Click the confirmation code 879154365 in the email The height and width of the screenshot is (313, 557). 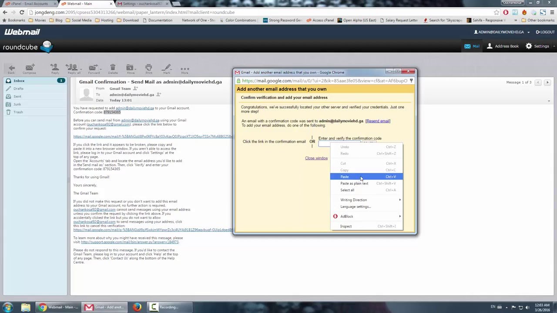112,112
